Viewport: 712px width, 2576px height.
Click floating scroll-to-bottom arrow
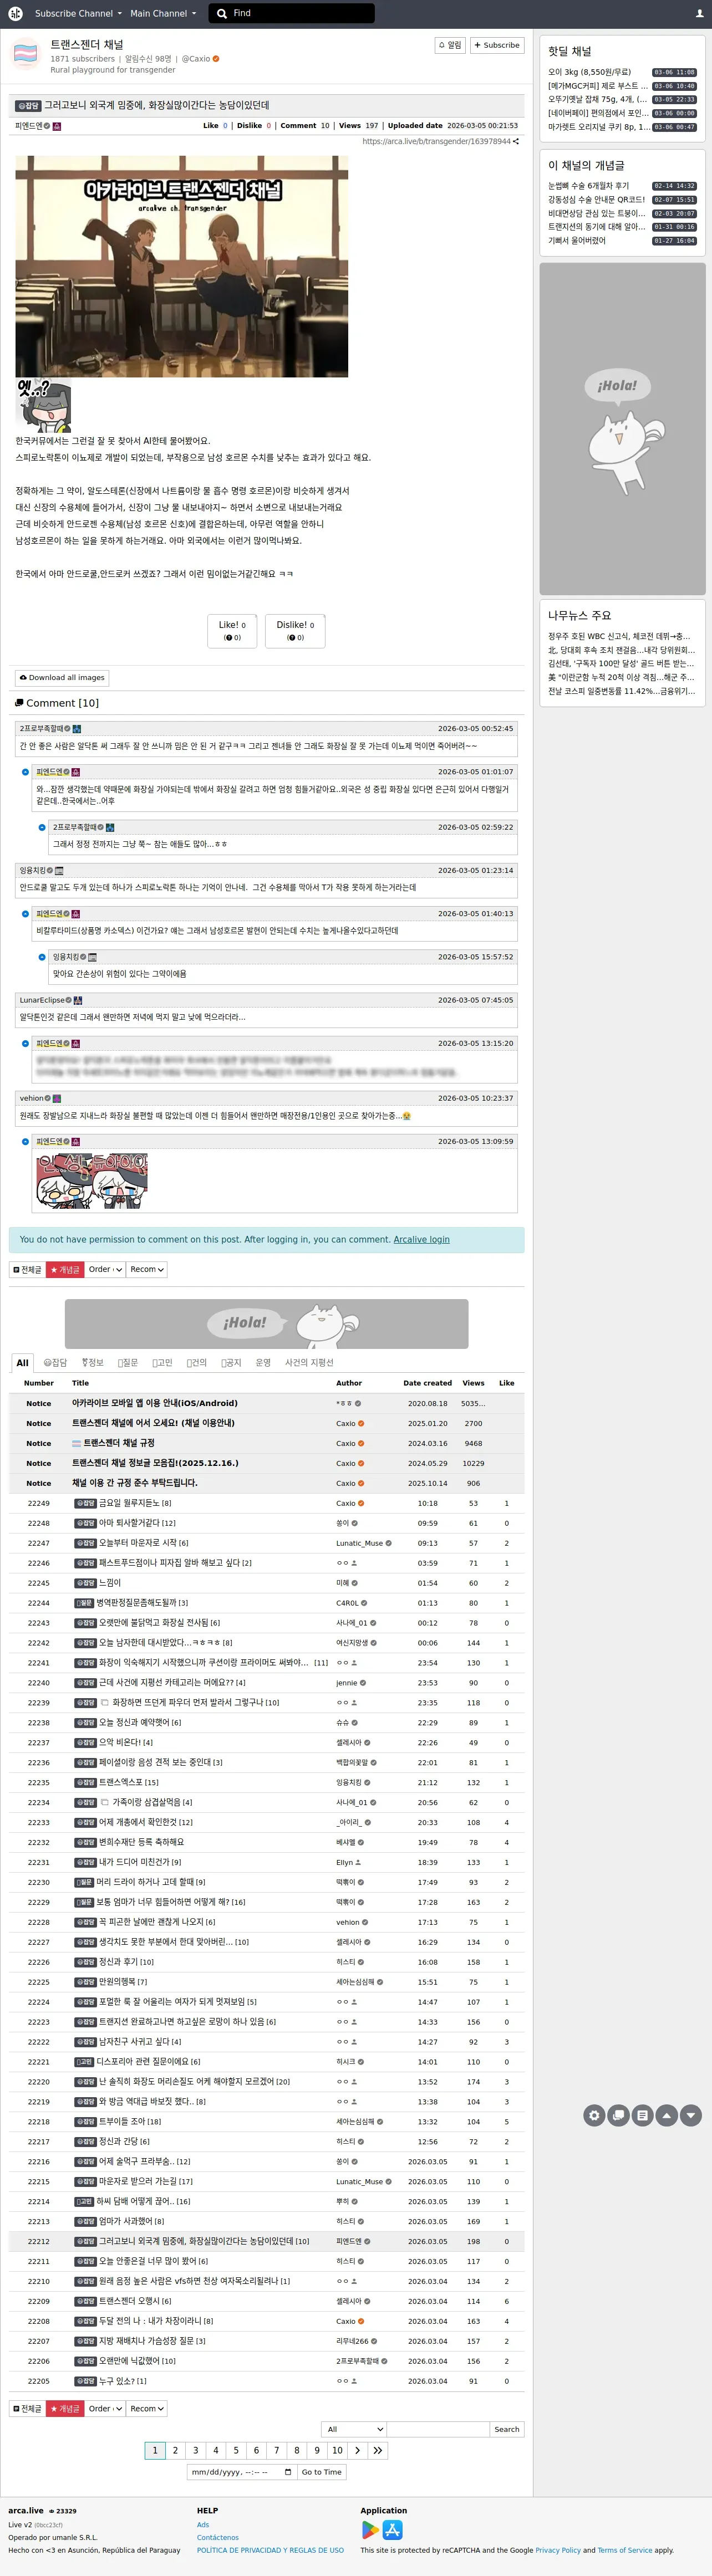pos(691,2114)
